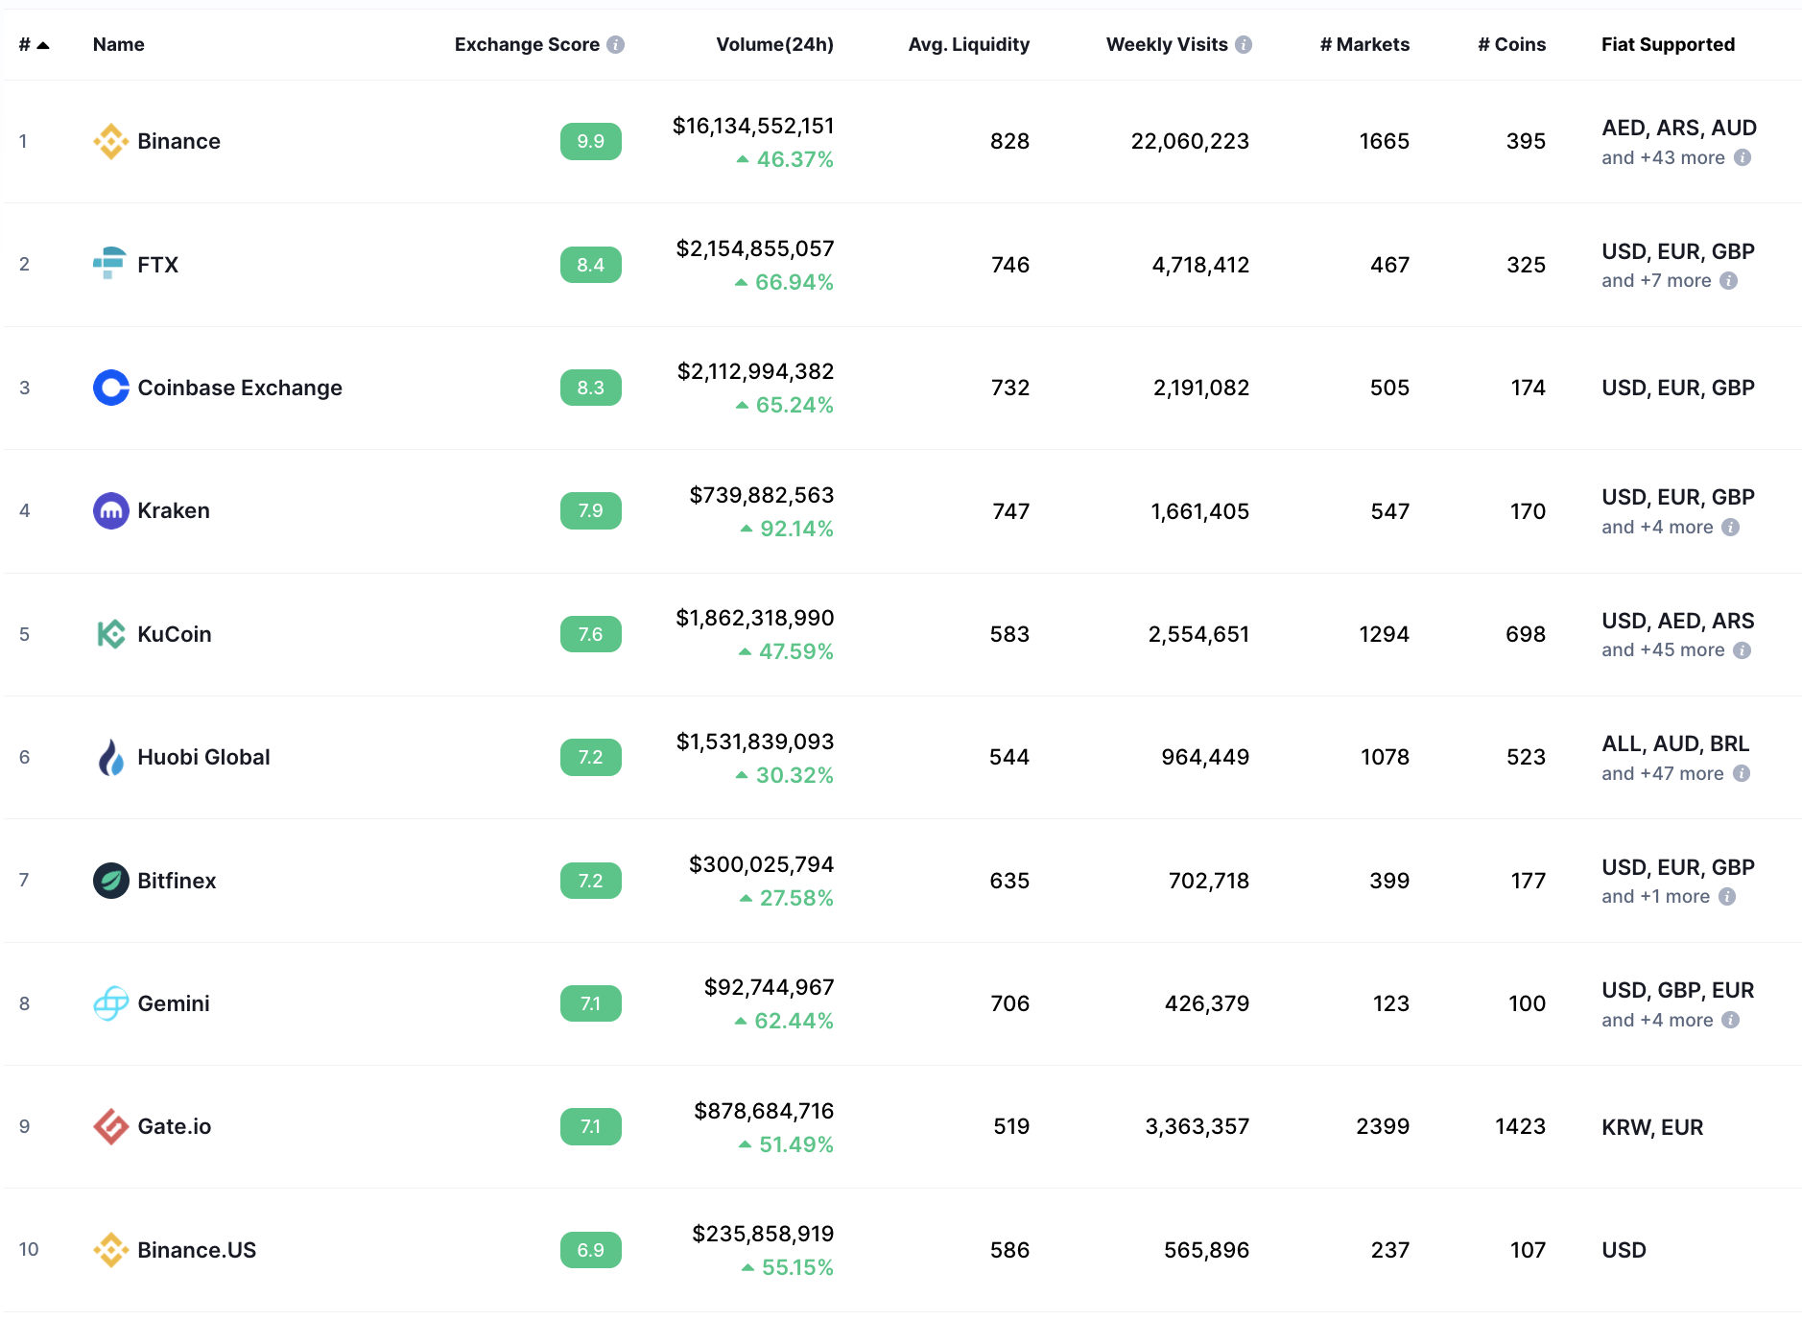Open the Gate.io exchange page link
The height and width of the screenshot is (1320, 1802).
click(175, 1126)
